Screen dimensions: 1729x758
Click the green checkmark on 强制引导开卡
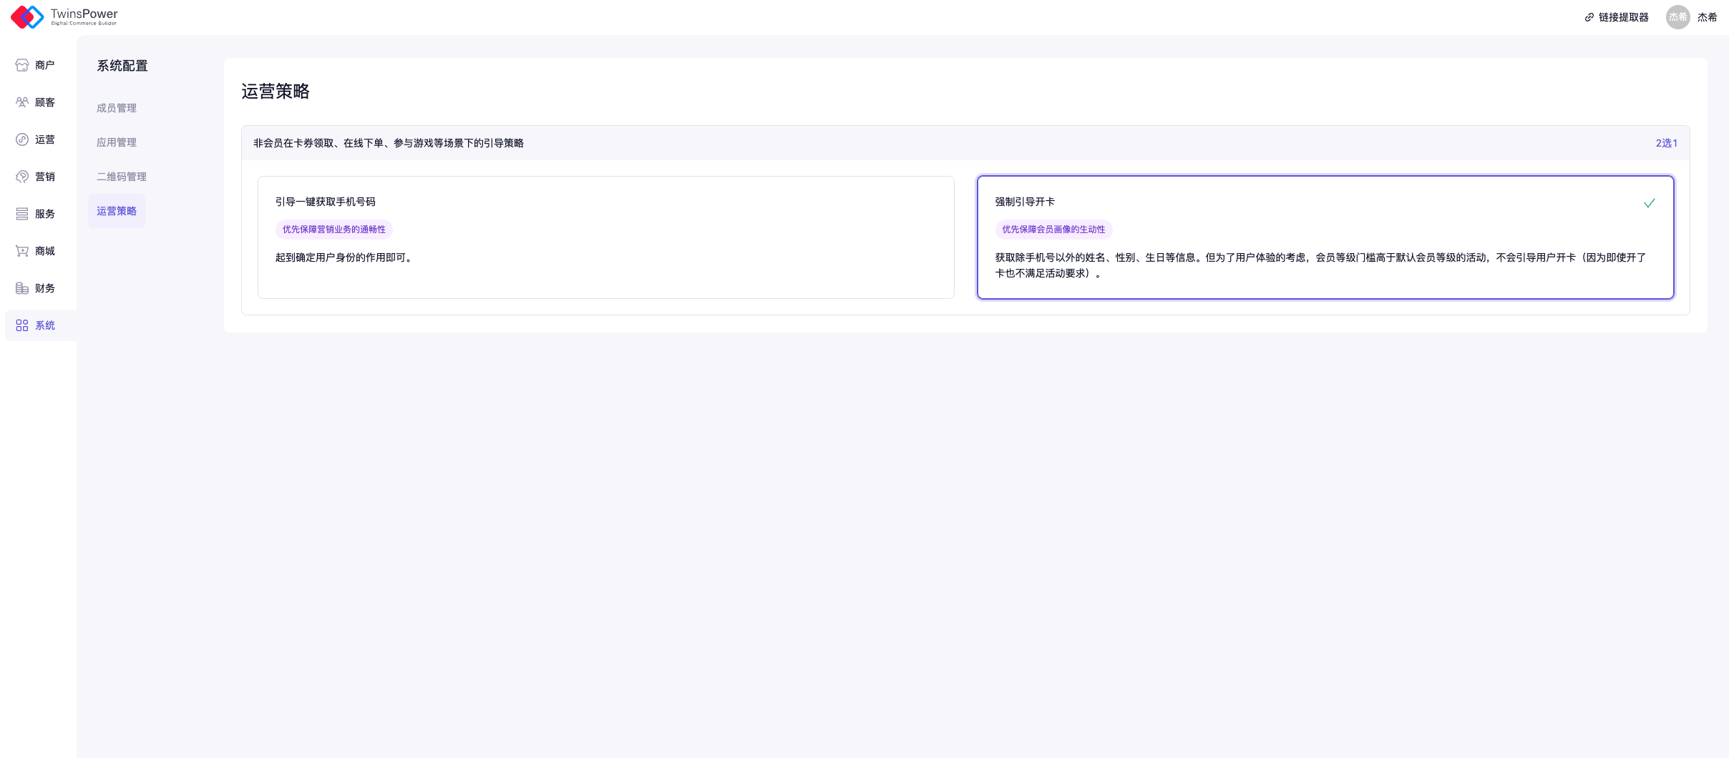pos(1649,203)
